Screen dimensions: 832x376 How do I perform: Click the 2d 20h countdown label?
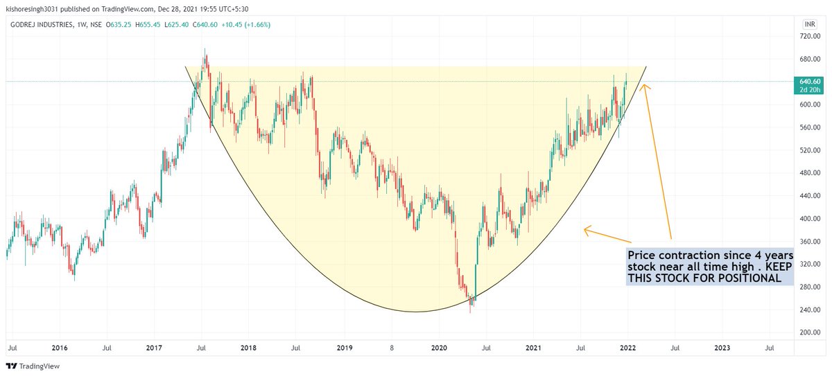tap(810, 90)
